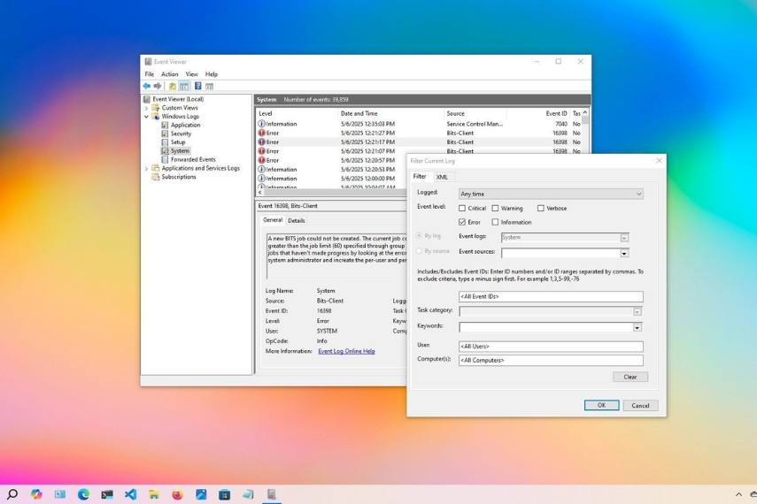The height and width of the screenshot is (504, 757).
Task: Click the All Users input field
Action: click(551, 347)
